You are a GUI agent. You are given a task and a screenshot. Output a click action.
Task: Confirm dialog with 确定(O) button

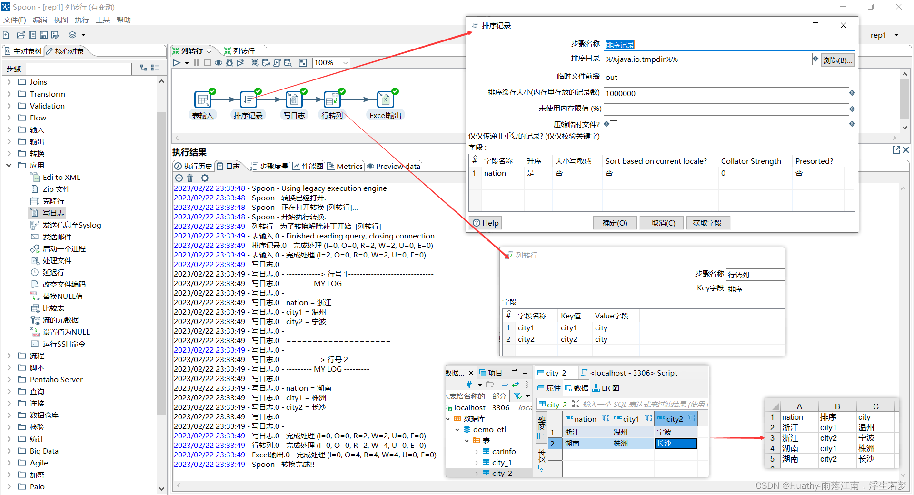click(x=615, y=223)
